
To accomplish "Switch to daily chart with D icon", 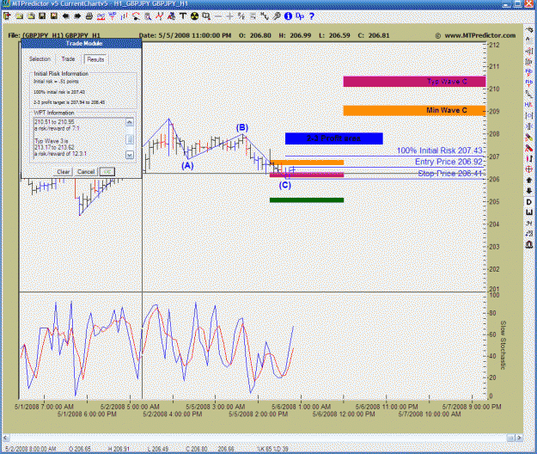I will (x=528, y=202).
